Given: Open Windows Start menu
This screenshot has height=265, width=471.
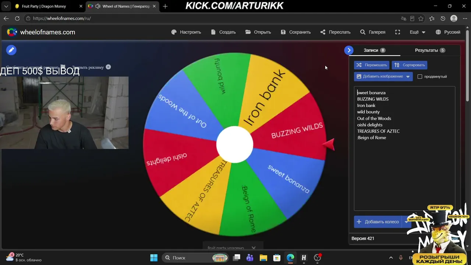Looking at the screenshot, I should [154, 258].
